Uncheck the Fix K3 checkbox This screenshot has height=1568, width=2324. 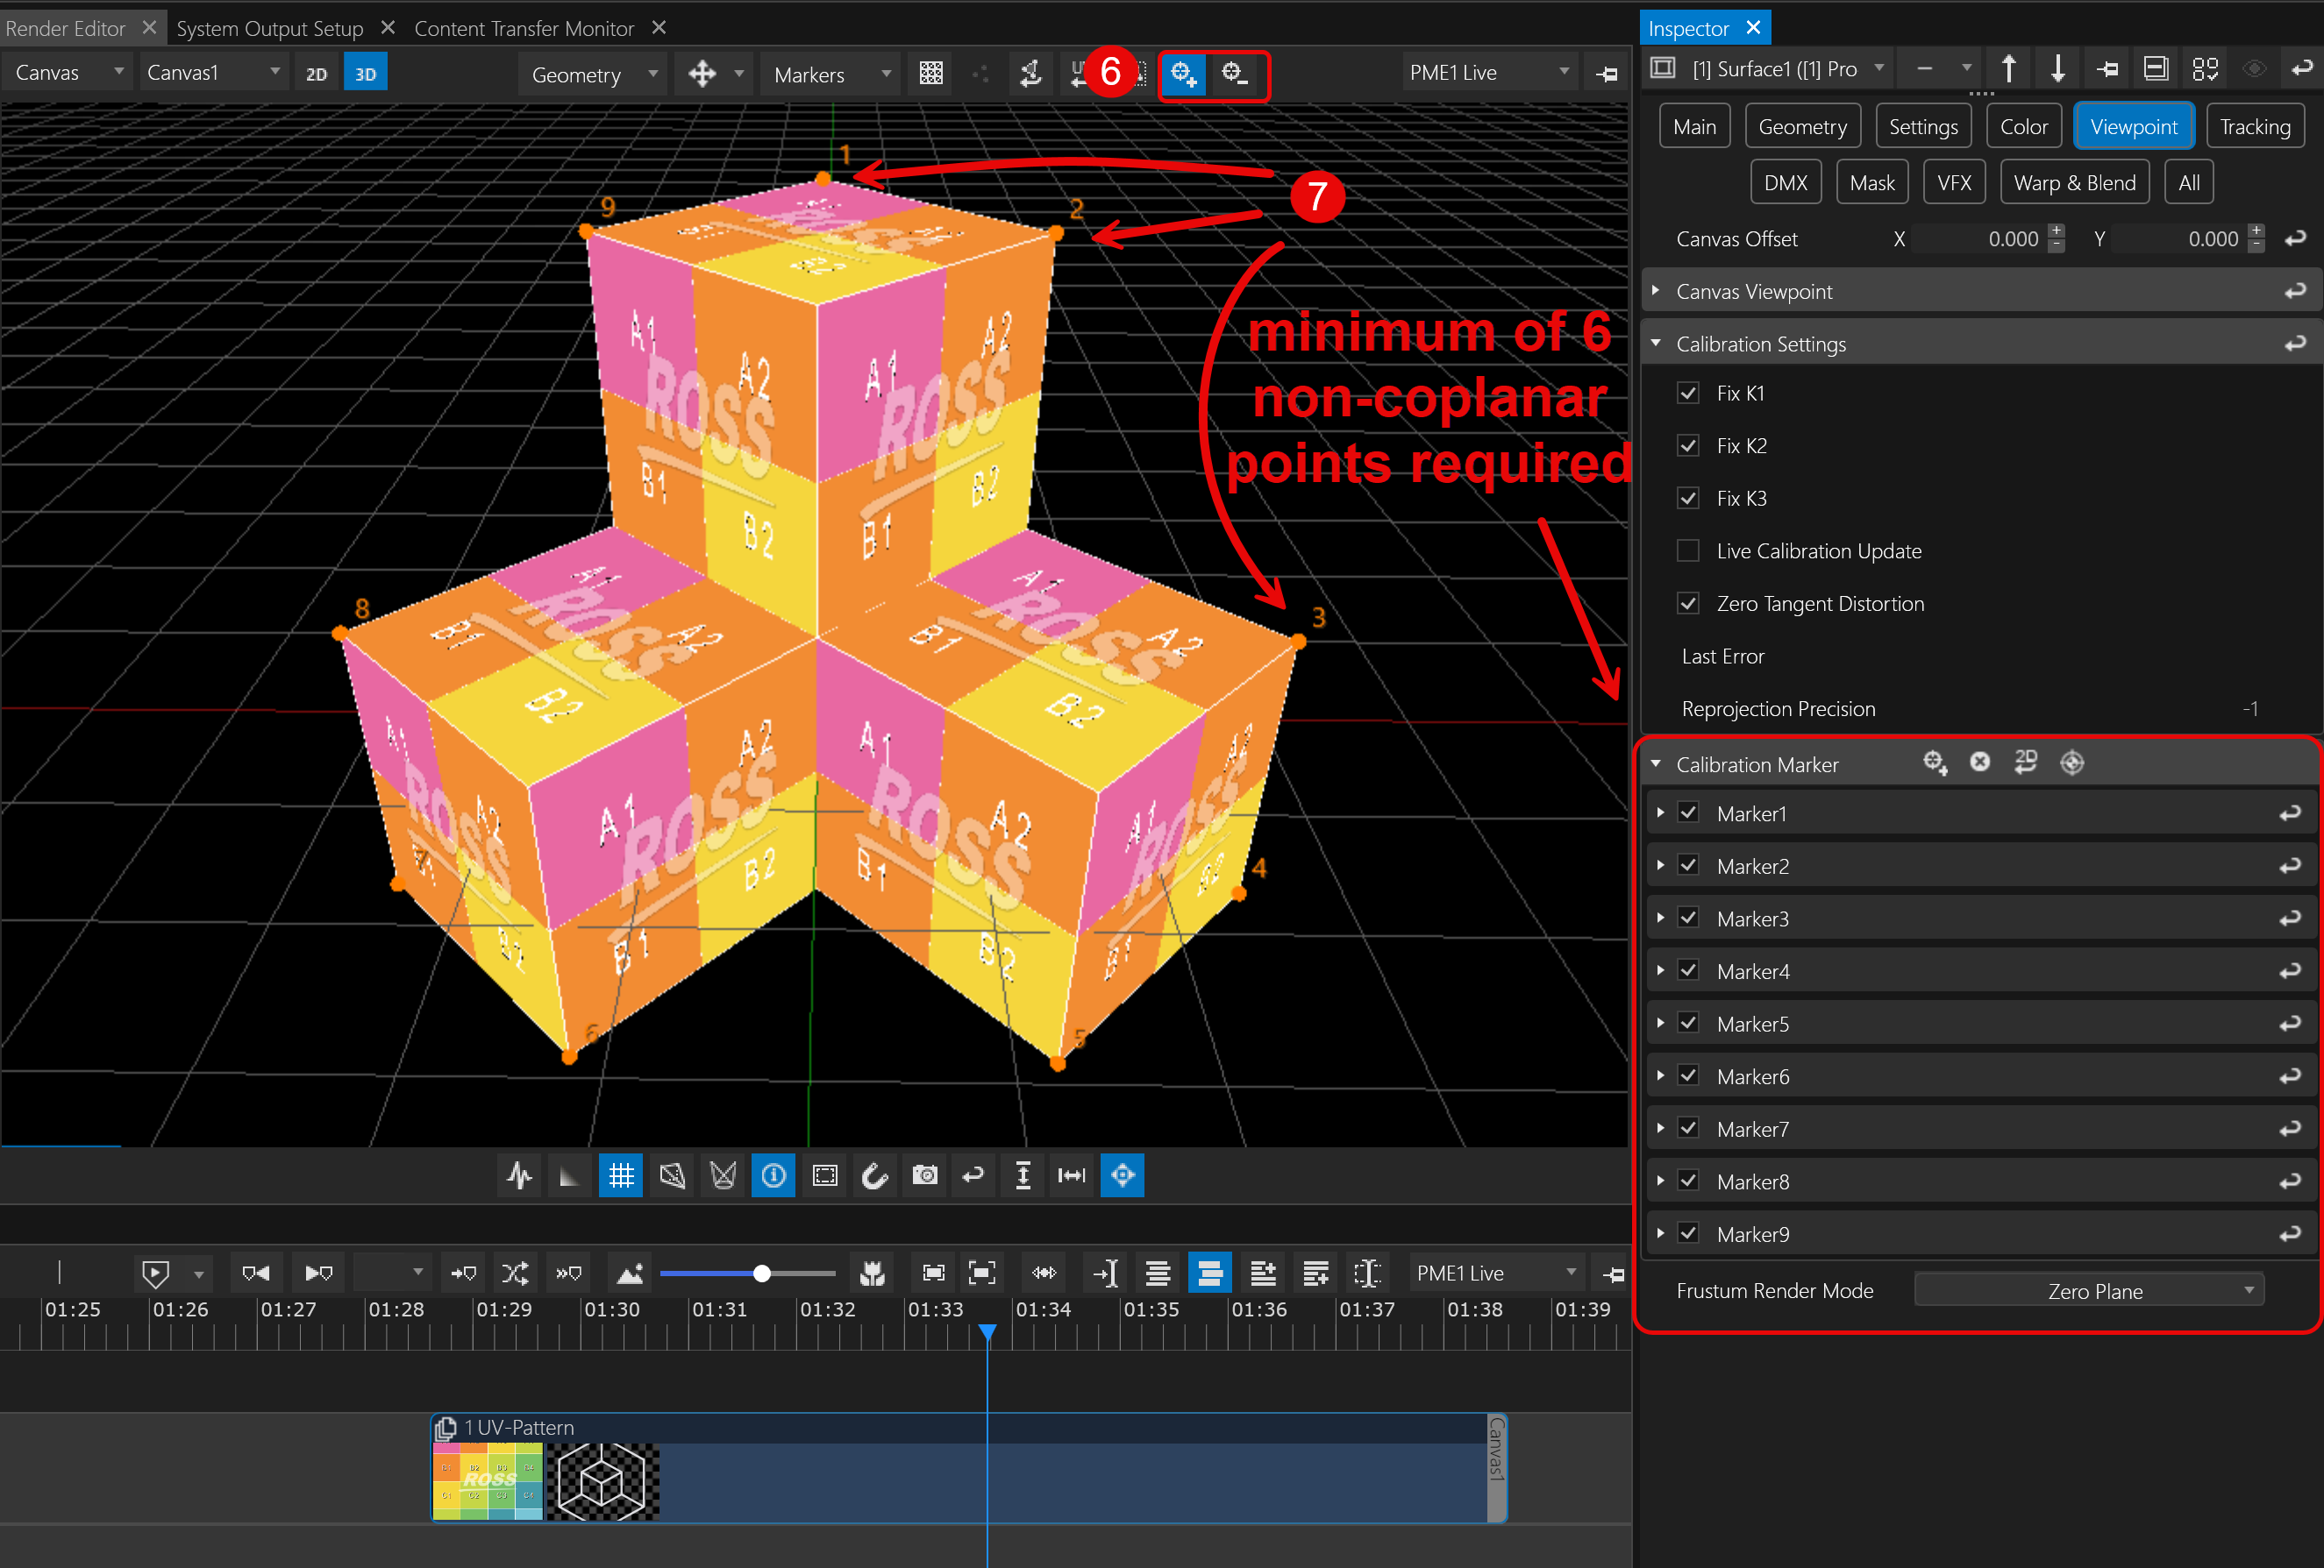point(1688,498)
